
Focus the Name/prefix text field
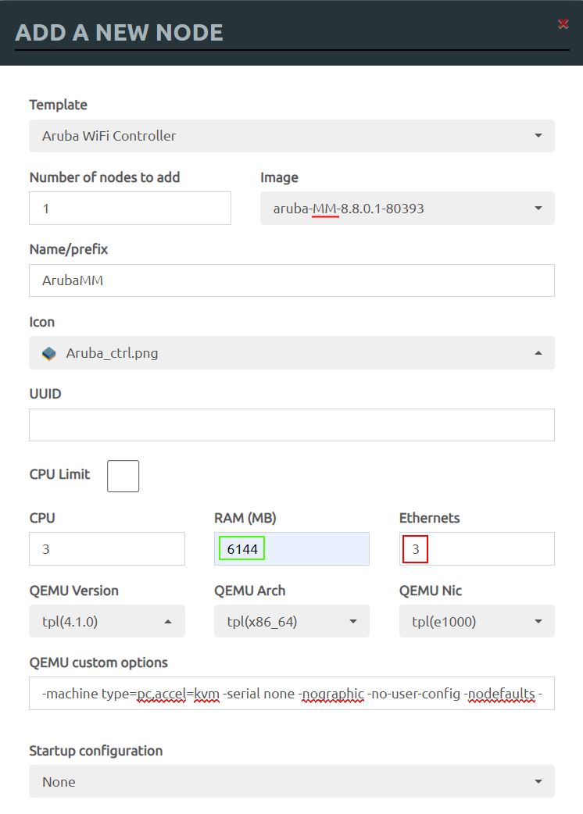tap(291, 280)
